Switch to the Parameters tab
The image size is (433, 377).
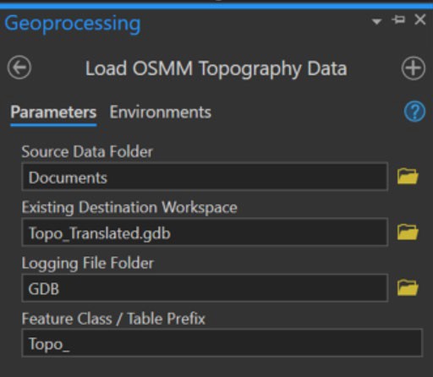click(53, 112)
